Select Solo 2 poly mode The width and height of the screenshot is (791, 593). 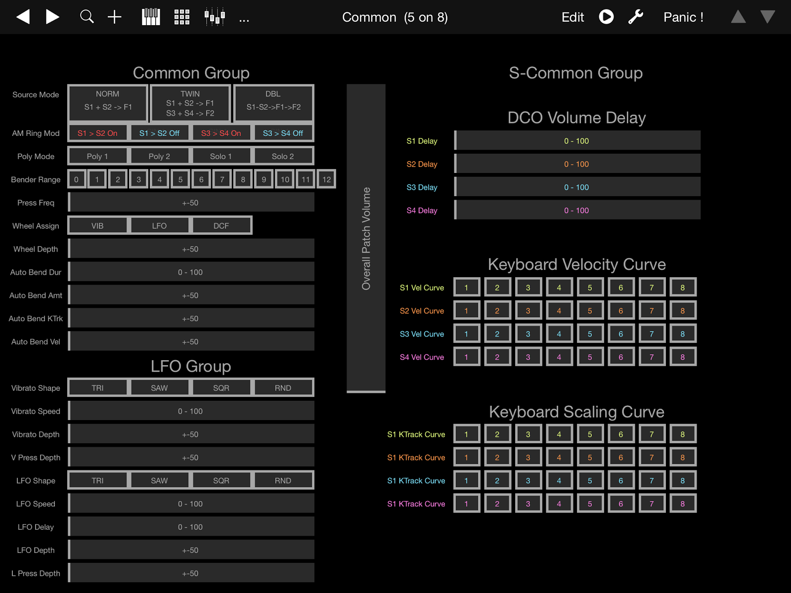tap(283, 156)
